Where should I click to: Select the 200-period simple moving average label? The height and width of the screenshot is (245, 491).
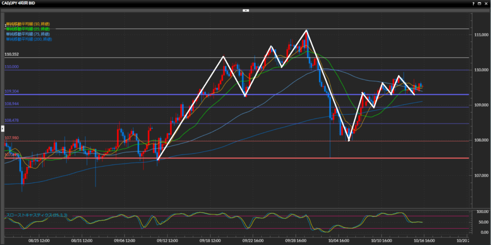(29, 39)
